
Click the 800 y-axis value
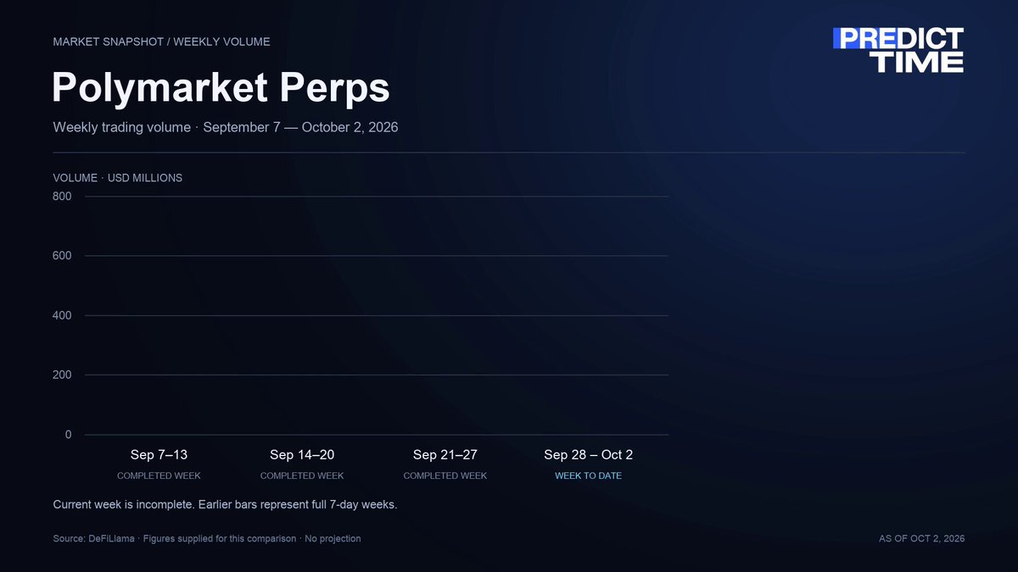point(63,197)
